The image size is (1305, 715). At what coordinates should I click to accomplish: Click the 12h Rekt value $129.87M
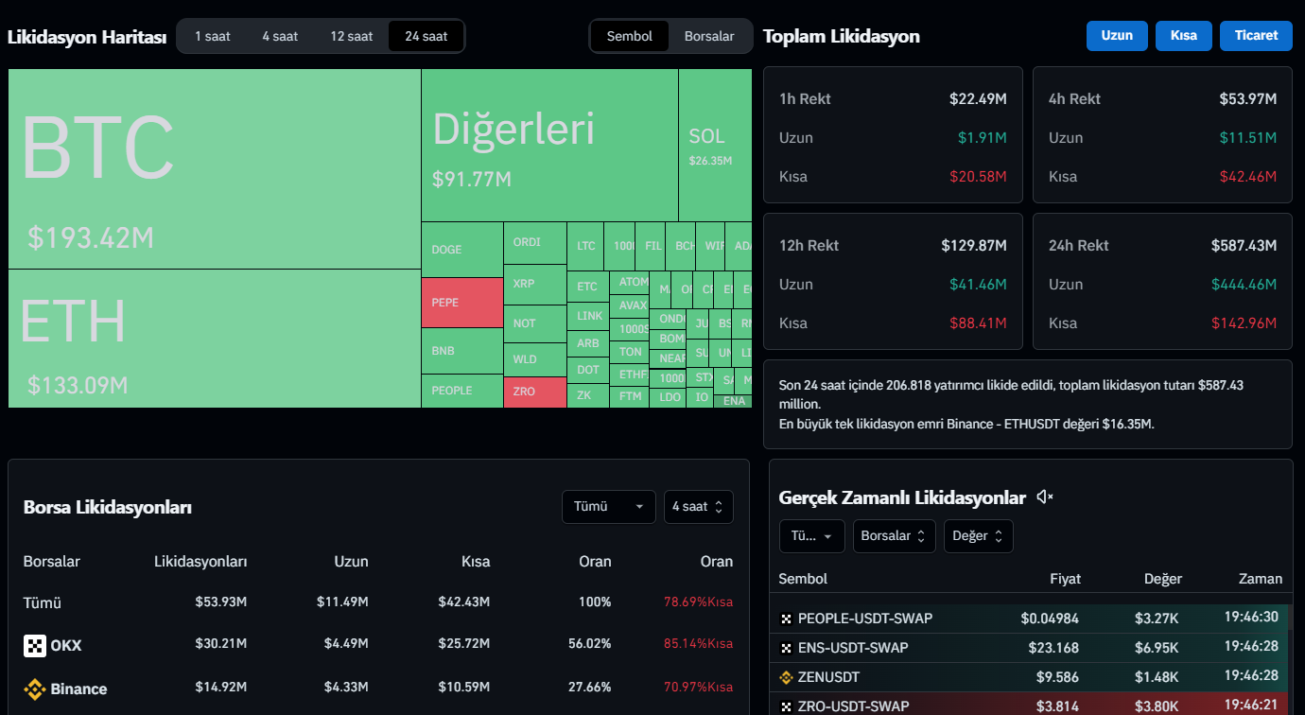click(974, 246)
